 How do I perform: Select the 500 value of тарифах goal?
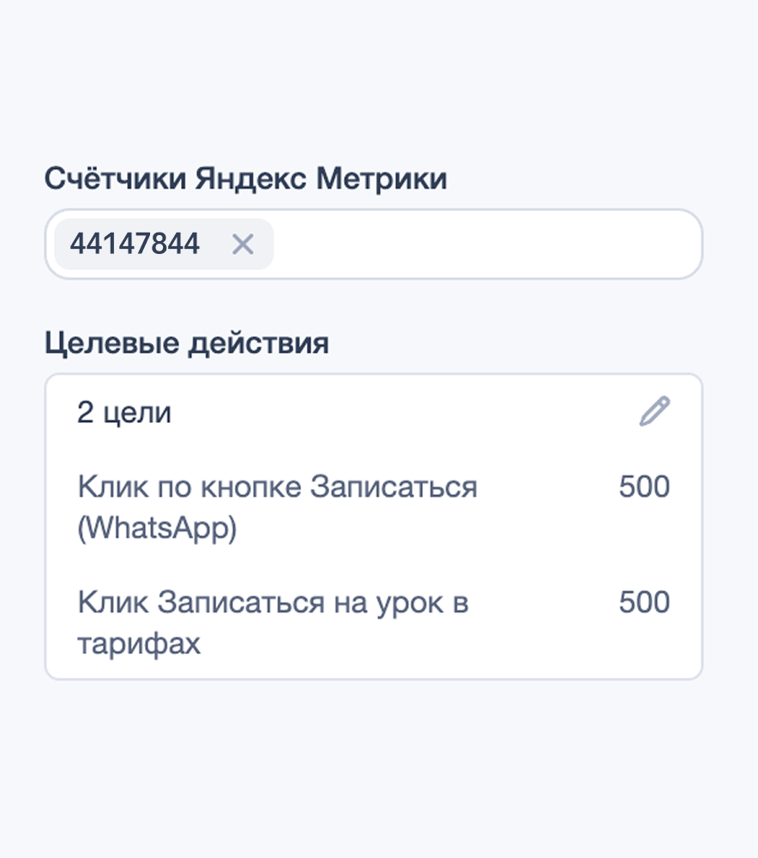644,602
